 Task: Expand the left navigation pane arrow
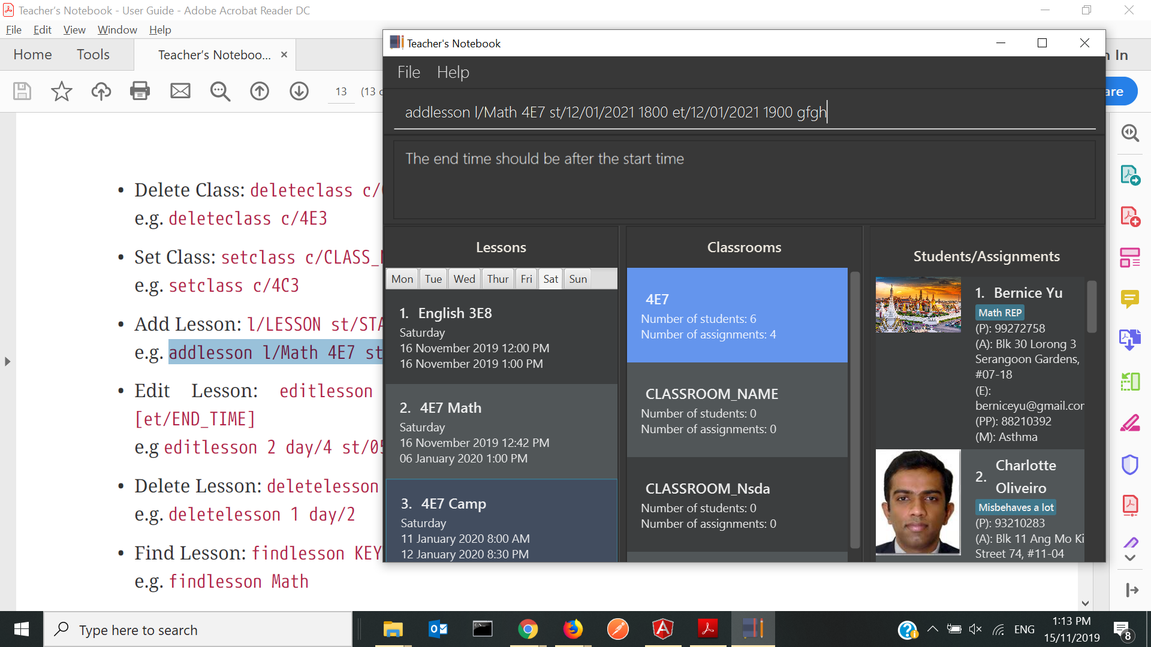(x=7, y=361)
